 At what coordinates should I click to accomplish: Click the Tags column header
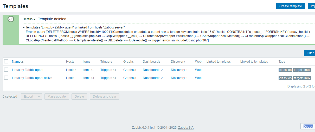[x=282, y=62]
